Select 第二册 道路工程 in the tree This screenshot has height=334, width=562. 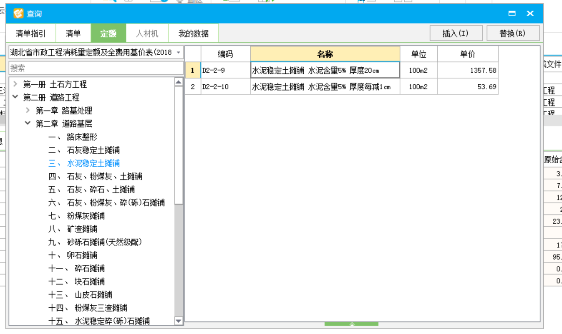click(51, 97)
